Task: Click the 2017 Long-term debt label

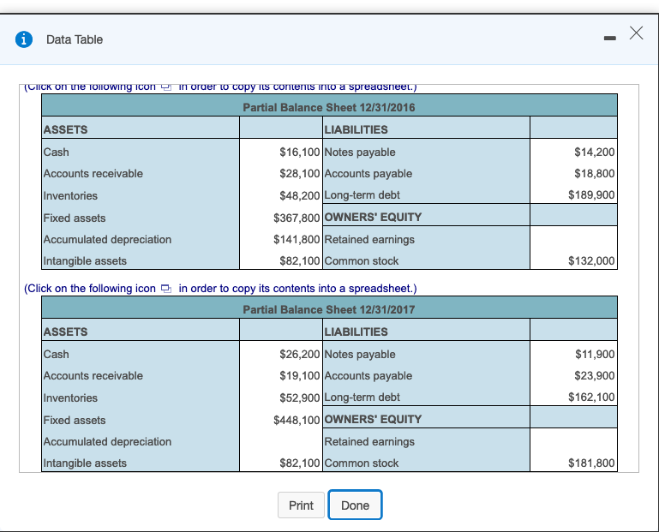Action: [362, 398]
